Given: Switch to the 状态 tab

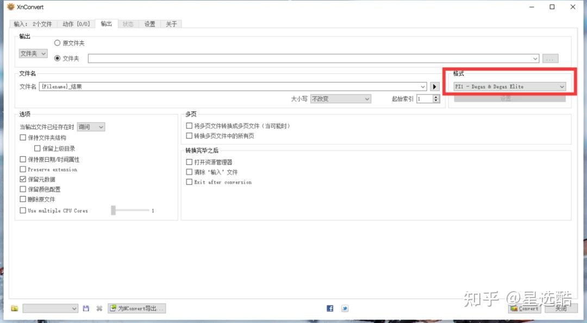Looking at the screenshot, I should tap(128, 24).
